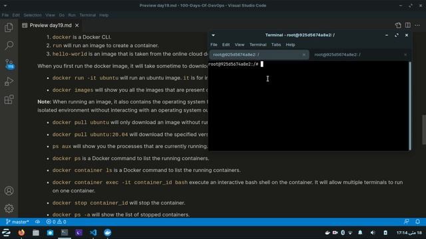
Task: Open the Help menu in the VS Code menu bar
Action: click(104, 15)
